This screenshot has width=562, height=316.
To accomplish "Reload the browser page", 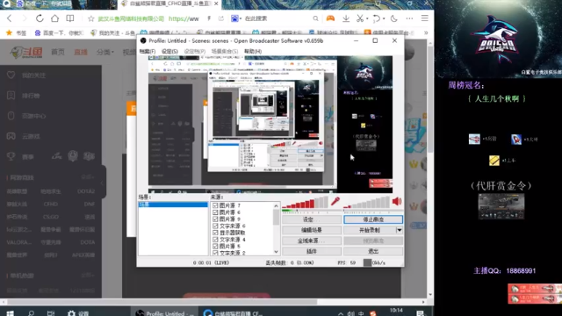I will [x=40, y=18].
